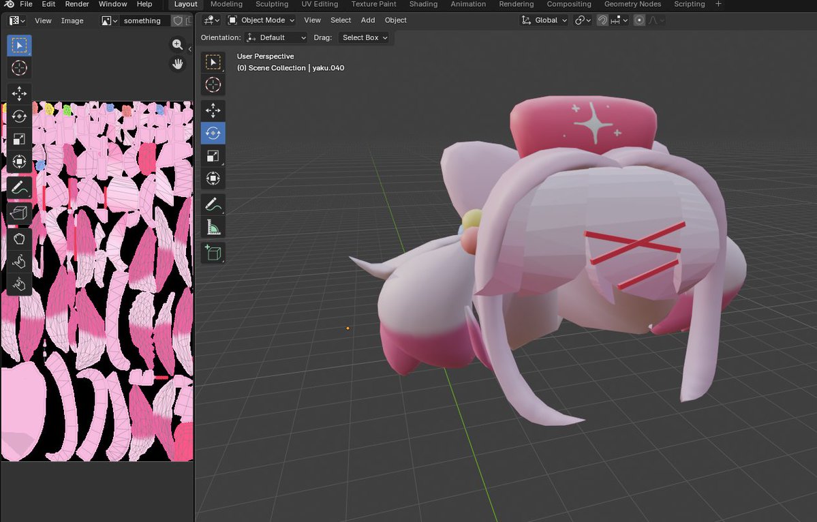817x522 pixels.
Task: Open the Object Mode dropdown
Action: coord(261,20)
